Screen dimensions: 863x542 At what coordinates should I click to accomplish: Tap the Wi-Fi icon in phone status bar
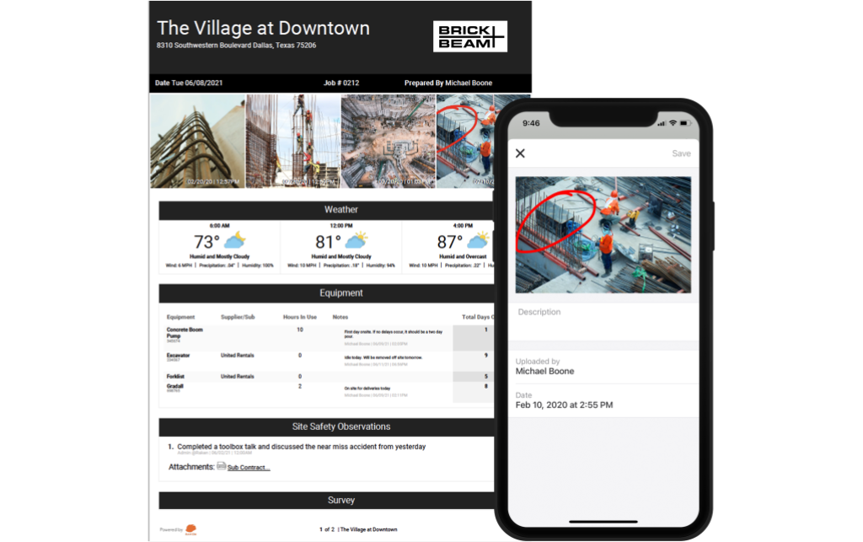[x=673, y=124]
